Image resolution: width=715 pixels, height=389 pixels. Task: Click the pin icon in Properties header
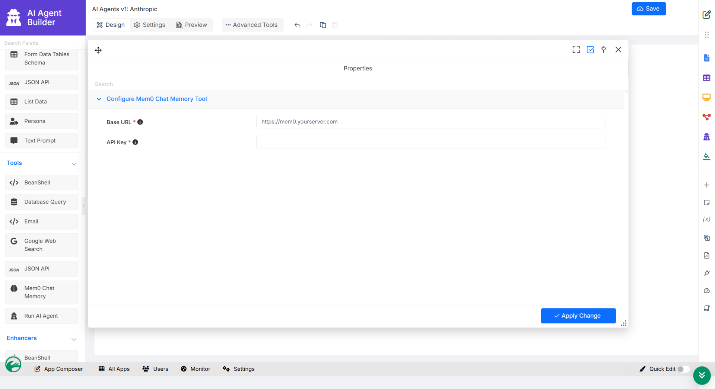coord(604,50)
